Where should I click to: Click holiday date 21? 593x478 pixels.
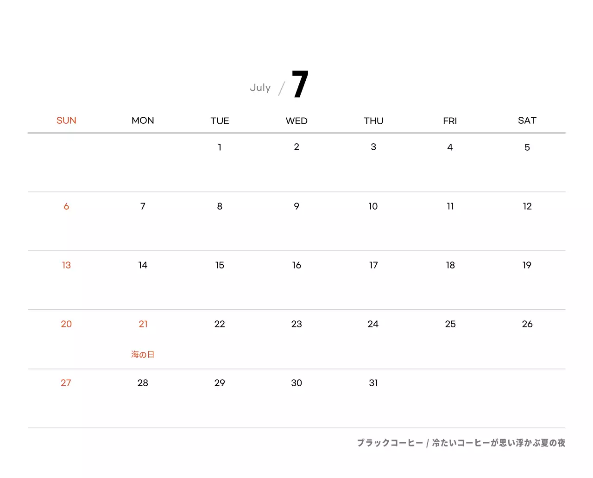pos(143,324)
